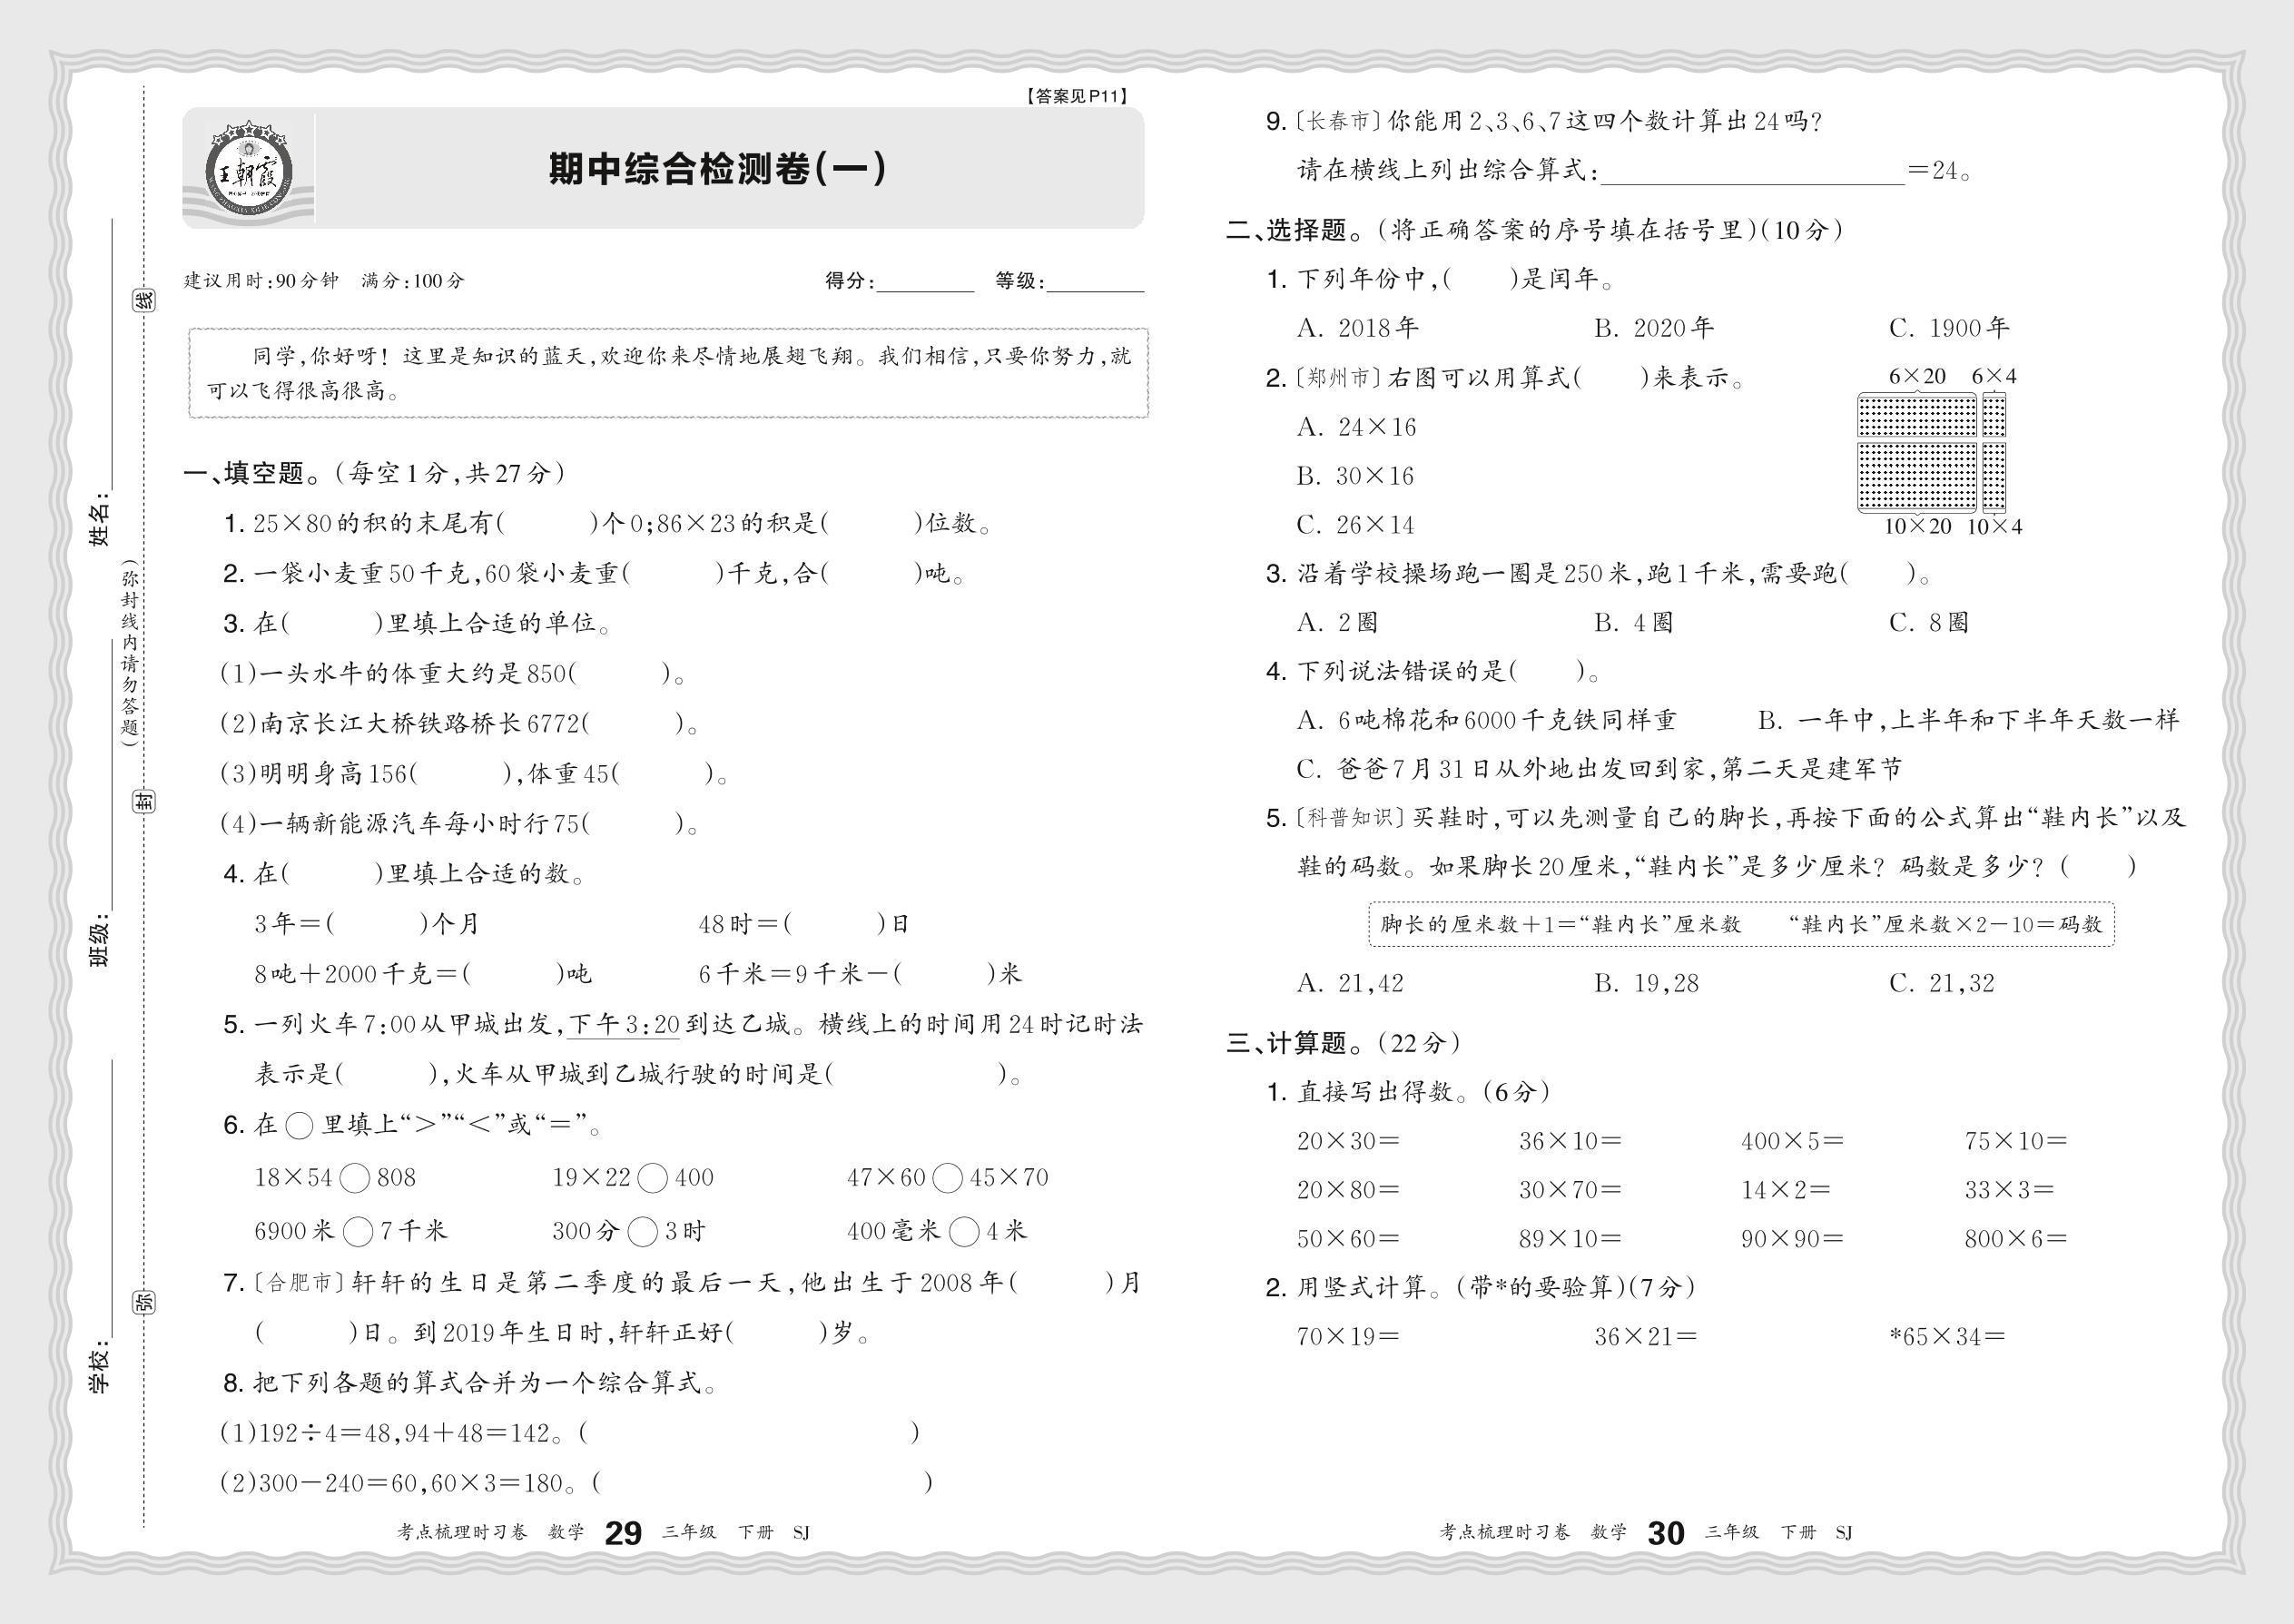Select answer option A. 24×16
The image size is (2294, 1624).
pos(1356,428)
